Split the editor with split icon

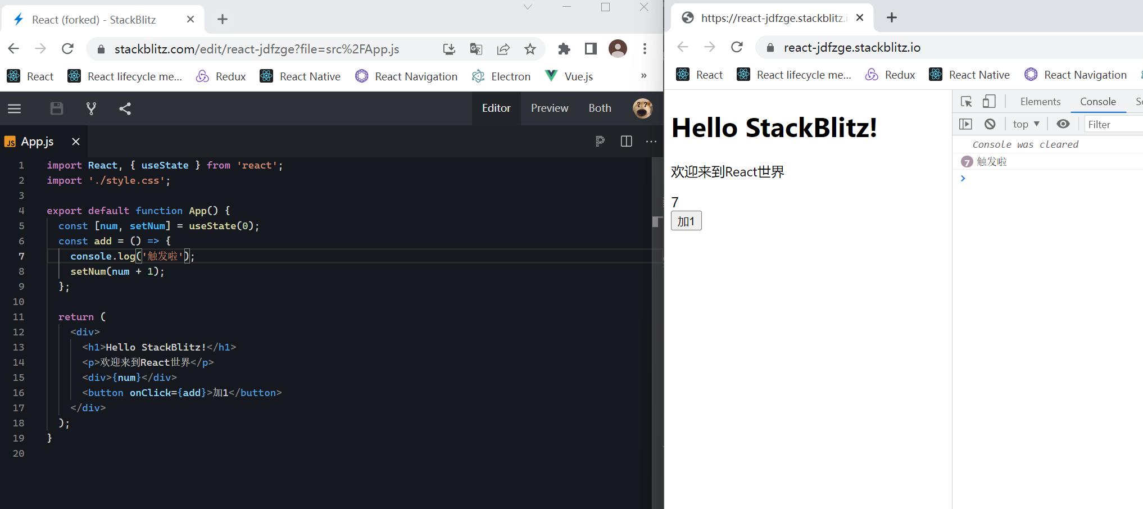[x=626, y=141]
